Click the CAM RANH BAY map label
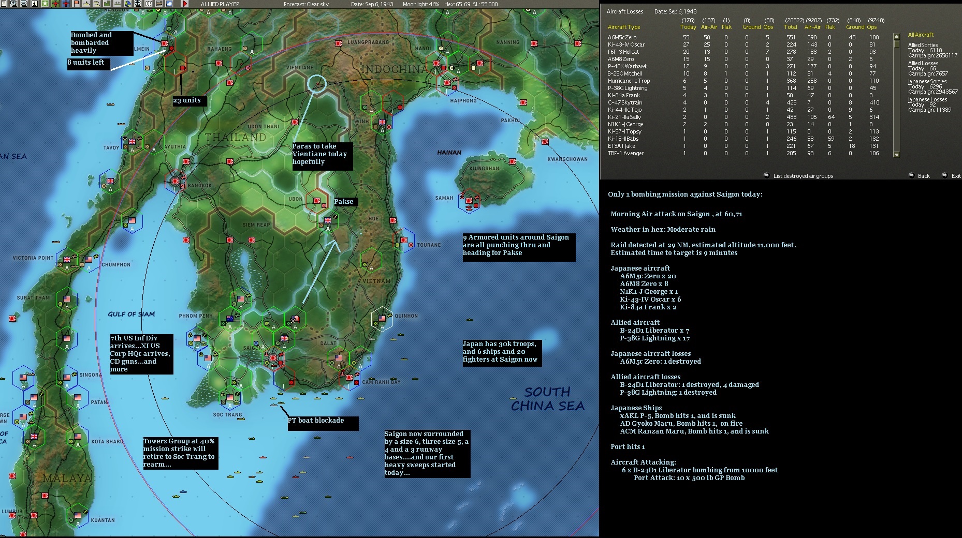The width and height of the screenshot is (962, 538). click(x=381, y=382)
